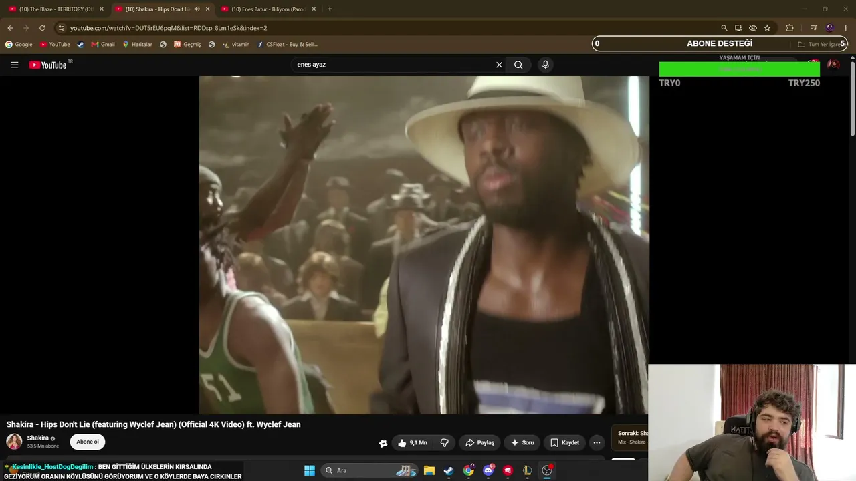Open the YouTube bookmark
The width and height of the screenshot is (856, 481).
55,45
